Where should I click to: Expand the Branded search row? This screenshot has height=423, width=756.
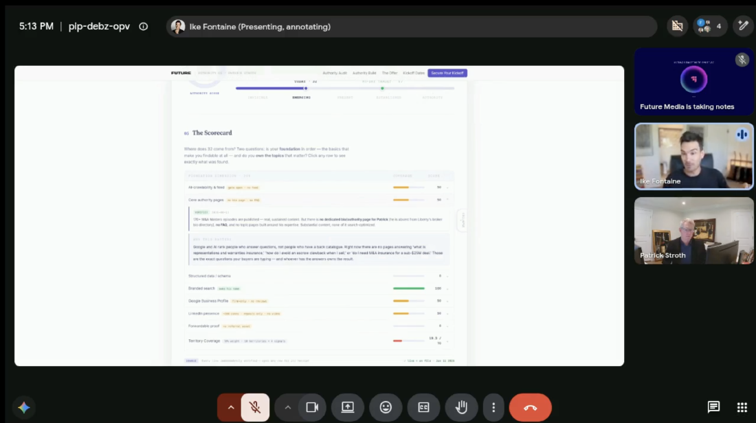tap(319, 288)
